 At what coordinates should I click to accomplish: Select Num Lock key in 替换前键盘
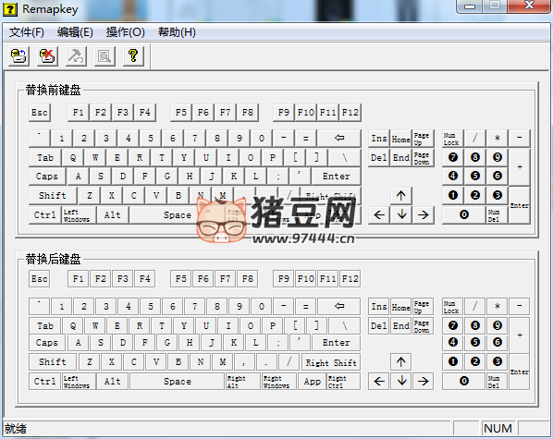click(x=453, y=139)
